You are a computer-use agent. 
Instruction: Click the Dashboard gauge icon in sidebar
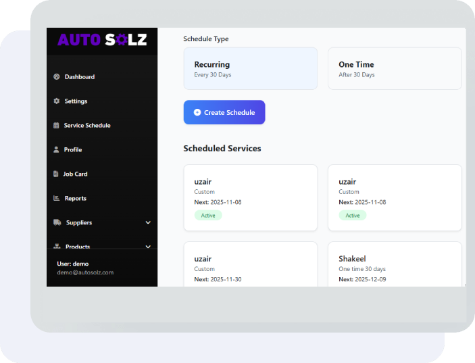click(x=57, y=77)
